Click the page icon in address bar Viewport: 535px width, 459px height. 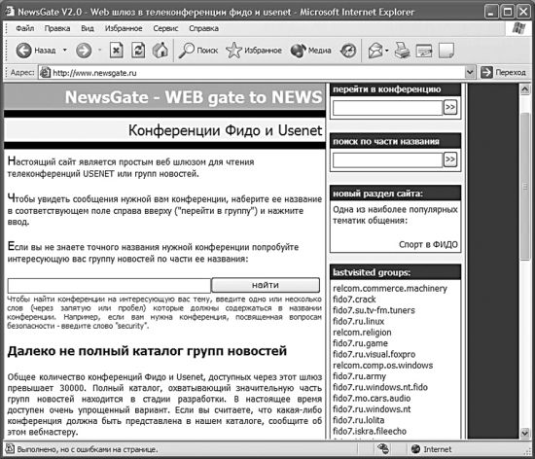tap(45, 72)
